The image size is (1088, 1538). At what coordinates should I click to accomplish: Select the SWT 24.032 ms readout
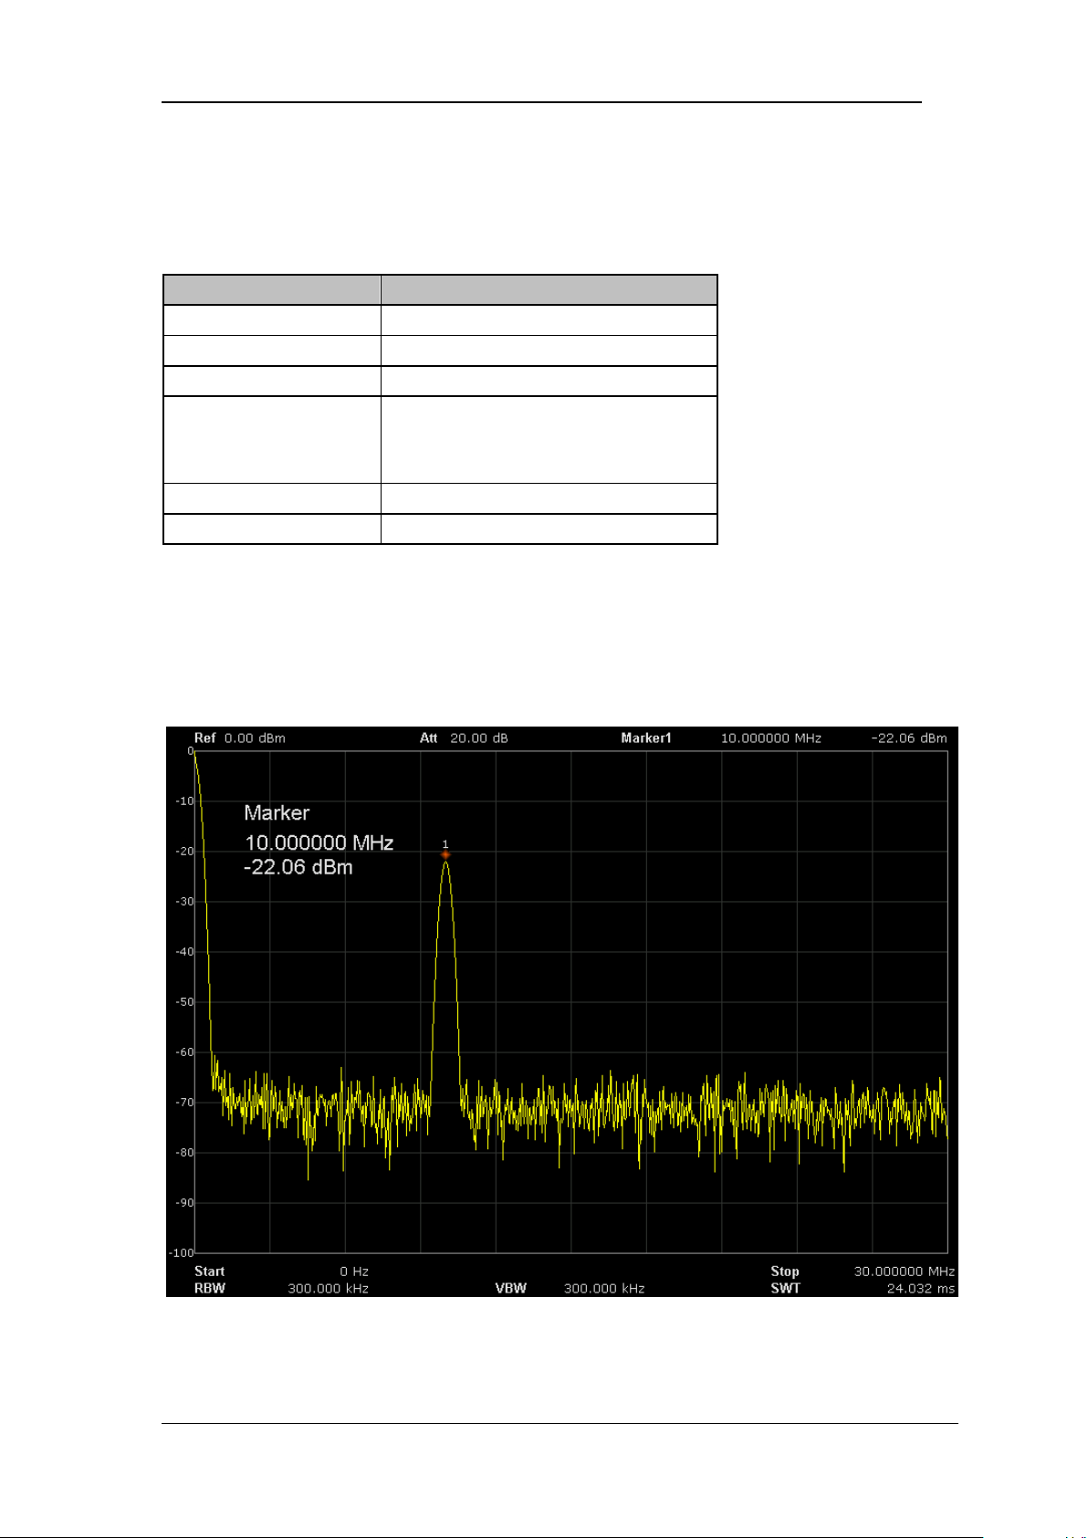[x=863, y=1288]
